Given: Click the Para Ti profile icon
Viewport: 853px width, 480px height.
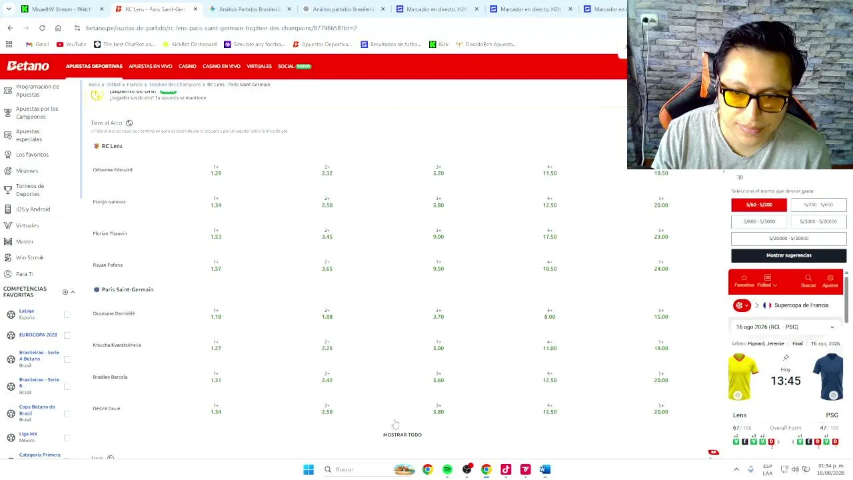Looking at the screenshot, I should click(x=8, y=273).
